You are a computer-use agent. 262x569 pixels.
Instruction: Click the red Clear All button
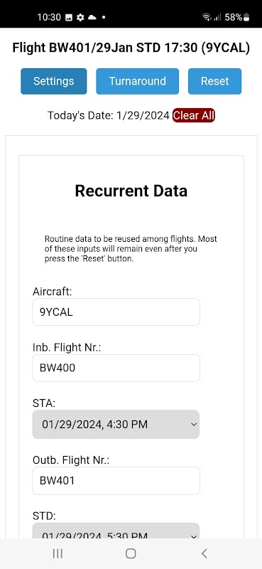[x=194, y=115]
